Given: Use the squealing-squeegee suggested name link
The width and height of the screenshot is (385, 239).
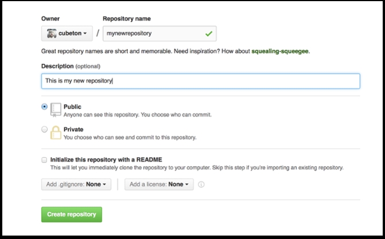Looking at the screenshot, I should point(280,51).
